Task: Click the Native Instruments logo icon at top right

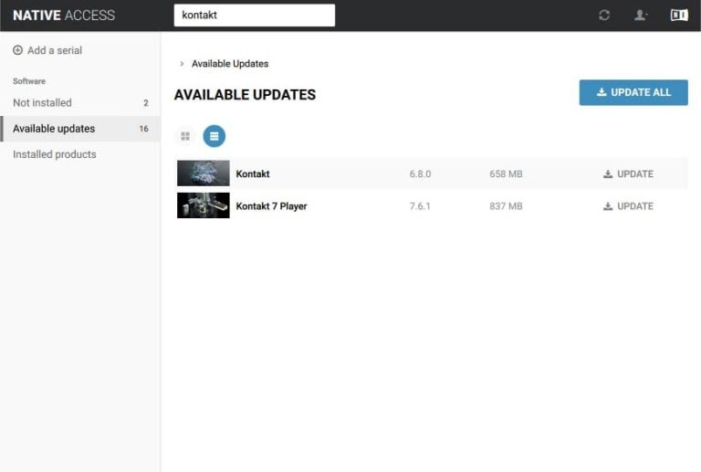Action: click(x=679, y=16)
